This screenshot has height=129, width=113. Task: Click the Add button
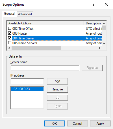pos(57,81)
